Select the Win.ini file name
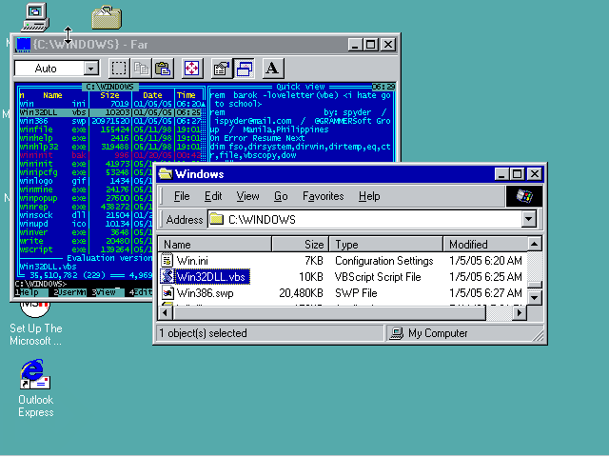The width and height of the screenshot is (609, 457). (192, 260)
